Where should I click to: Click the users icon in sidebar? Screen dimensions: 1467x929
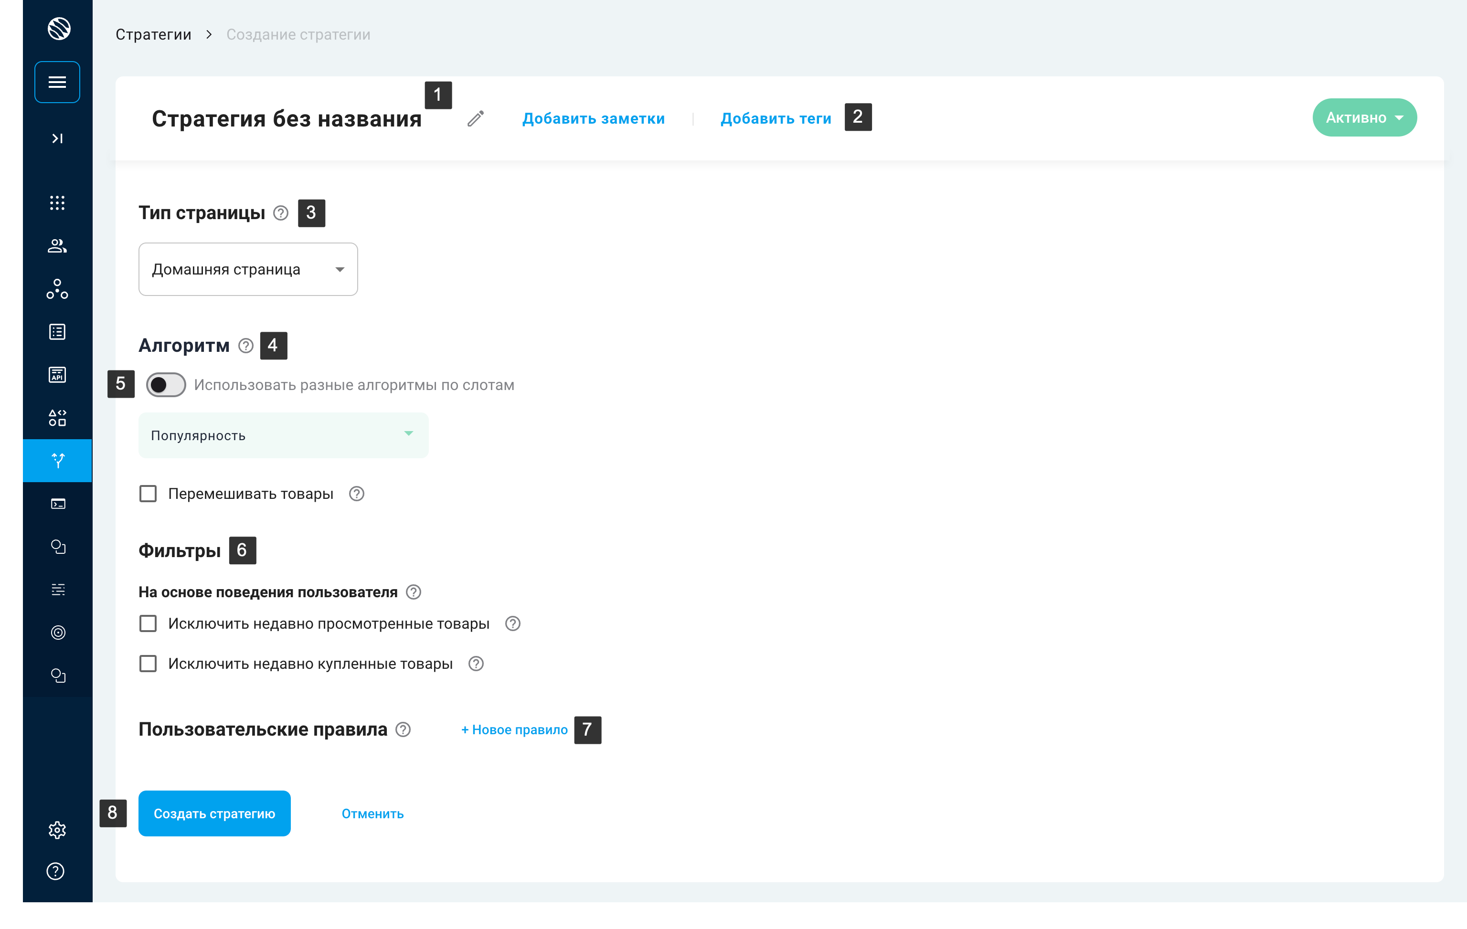[57, 245]
